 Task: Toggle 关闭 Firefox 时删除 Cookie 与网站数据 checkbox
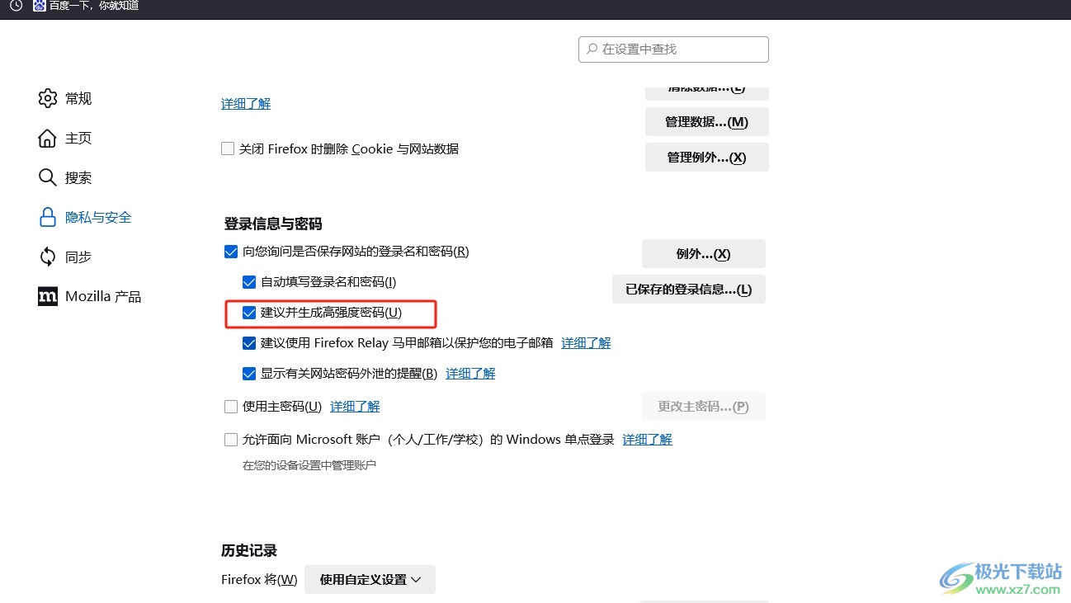[x=228, y=149]
